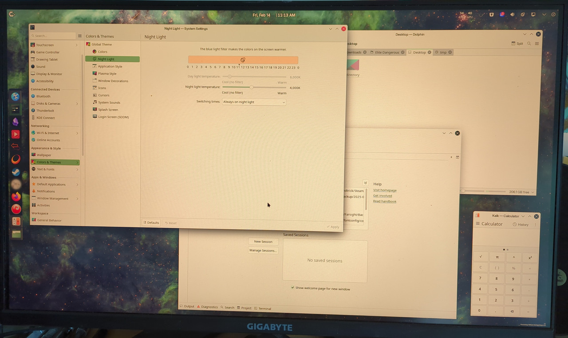Expand the Default Applications chevron

pyautogui.click(x=77, y=184)
